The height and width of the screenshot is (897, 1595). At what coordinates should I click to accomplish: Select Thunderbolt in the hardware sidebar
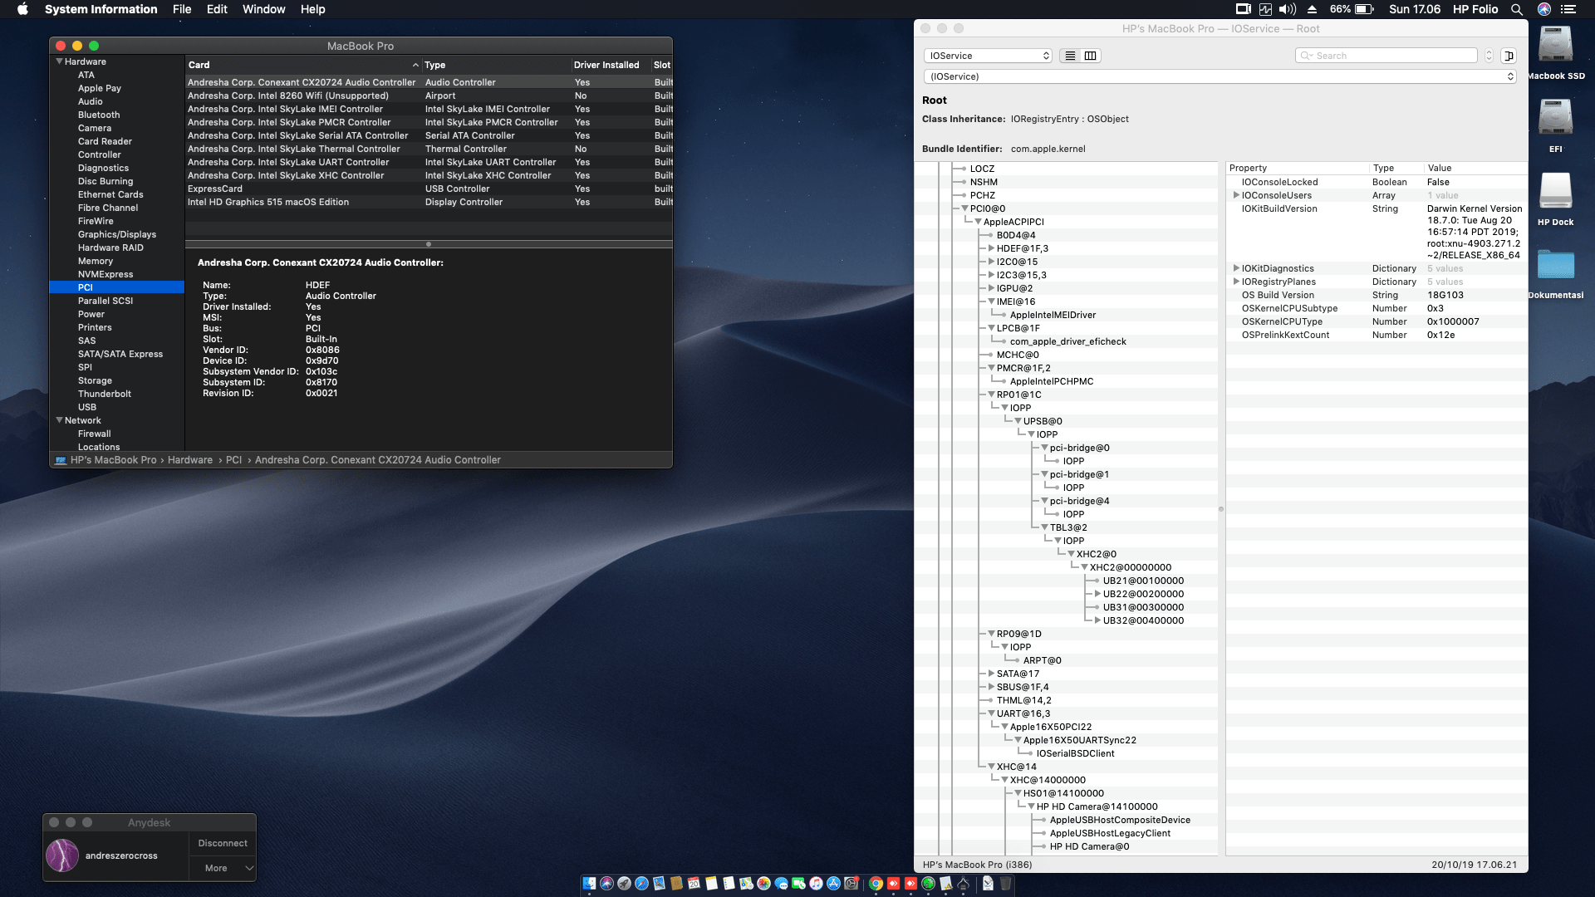[105, 394]
